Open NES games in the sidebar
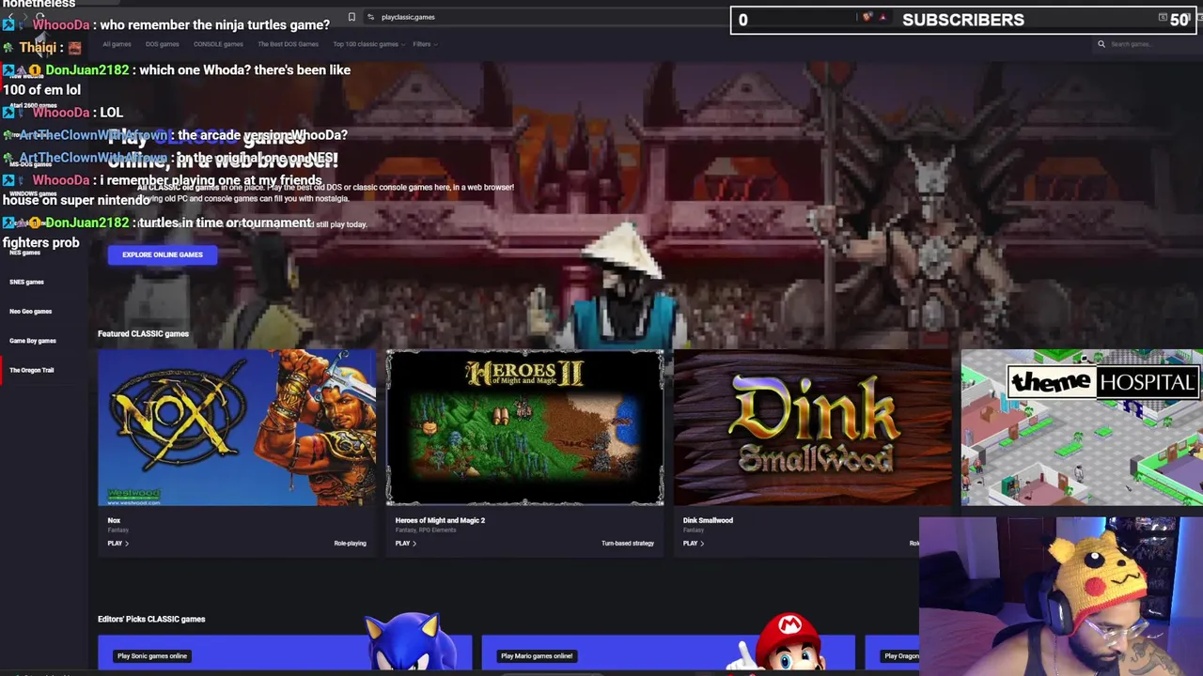This screenshot has height=676, width=1203. pos(24,253)
